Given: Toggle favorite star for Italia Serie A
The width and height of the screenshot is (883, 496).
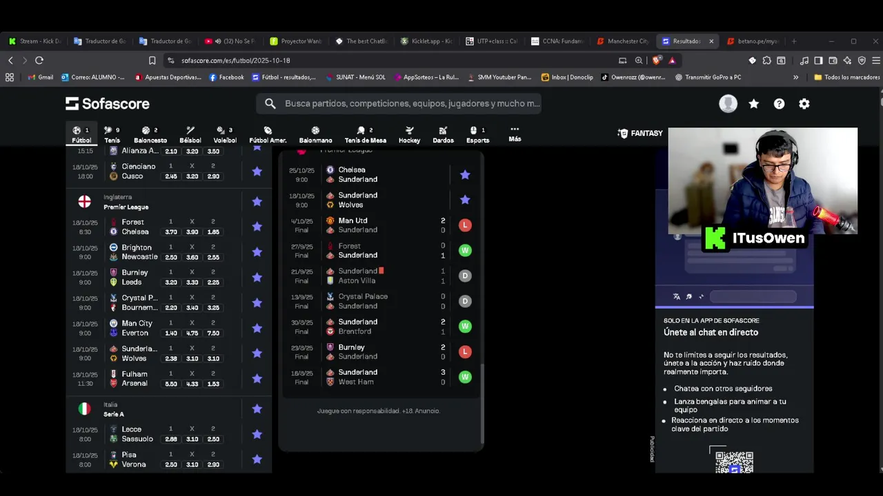Looking at the screenshot, I should coord(257,409).
